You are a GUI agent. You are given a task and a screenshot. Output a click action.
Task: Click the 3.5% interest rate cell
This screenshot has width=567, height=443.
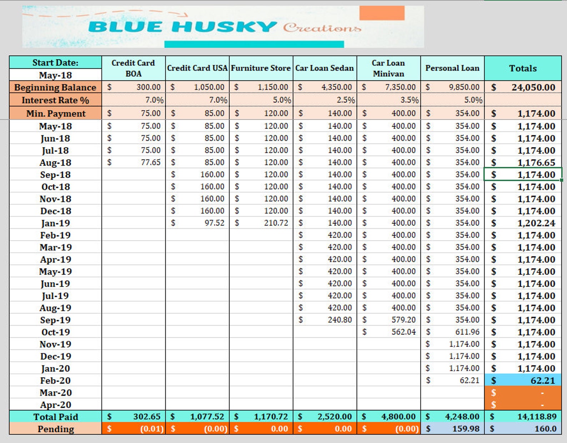pyautogui.click(x=388, y=100)
